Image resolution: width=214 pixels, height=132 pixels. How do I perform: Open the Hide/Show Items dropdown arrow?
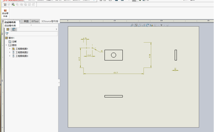pyautogui.click(x=164, y=25)
